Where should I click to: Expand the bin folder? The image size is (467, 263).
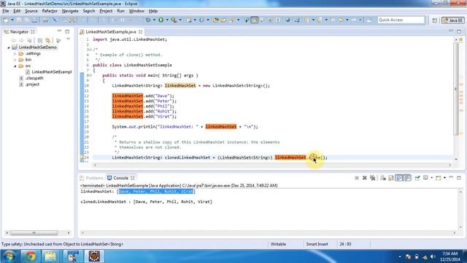pos(15,60)
